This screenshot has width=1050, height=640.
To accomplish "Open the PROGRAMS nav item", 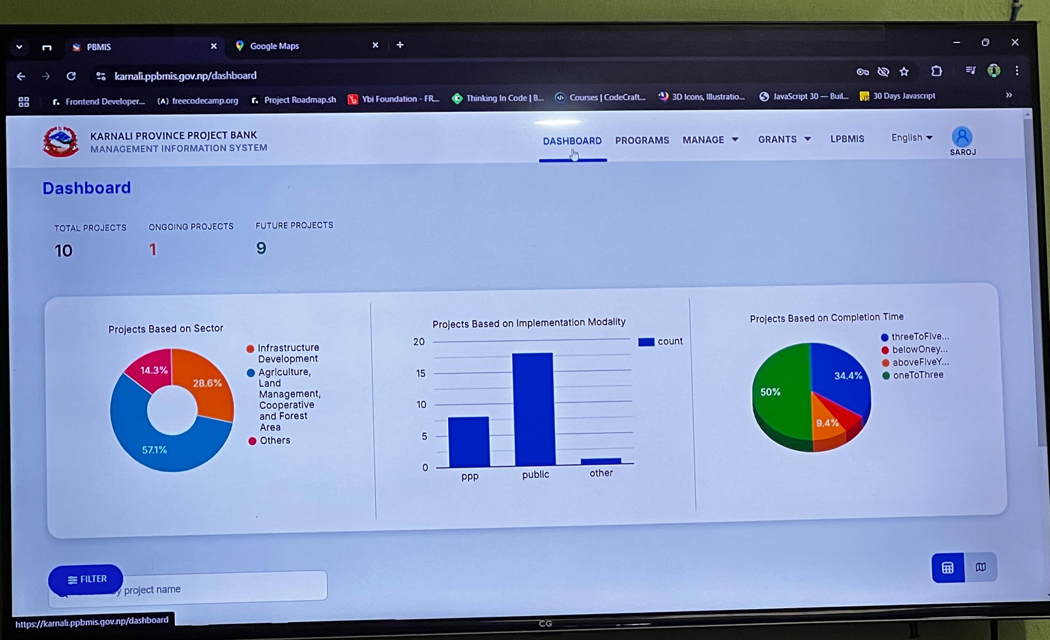I will tap(642, 140).
